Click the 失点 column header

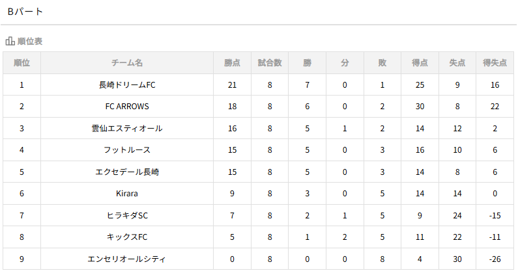coord(457,63)
